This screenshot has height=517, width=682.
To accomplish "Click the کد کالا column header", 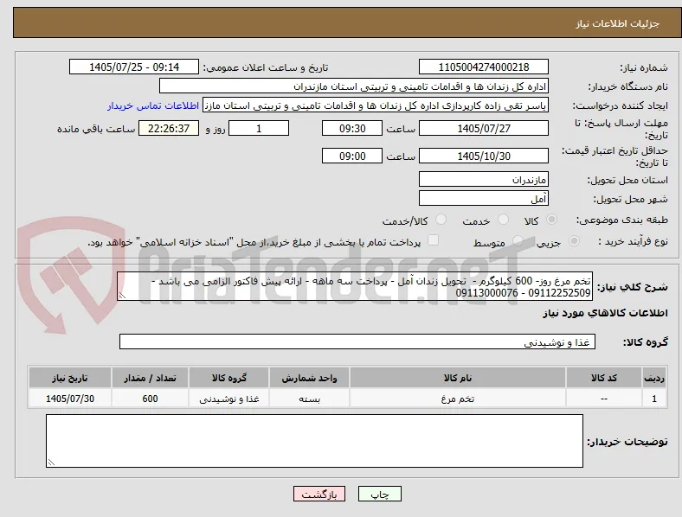I will (x=604, y=378).
